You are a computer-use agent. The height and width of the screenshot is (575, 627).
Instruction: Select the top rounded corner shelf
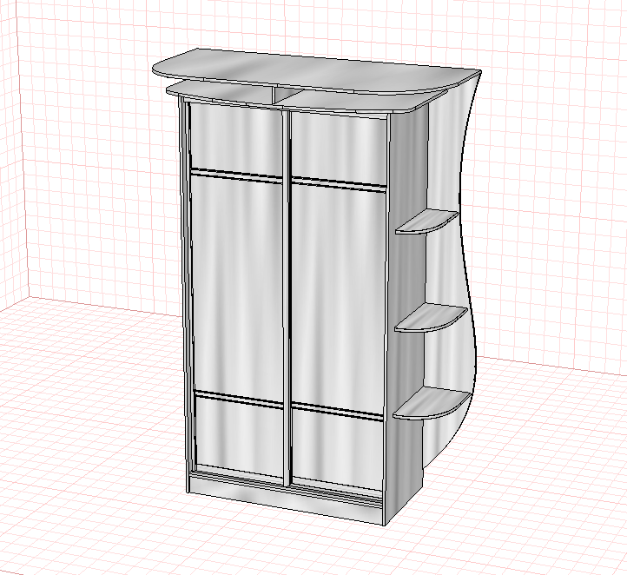tap(427, 221)
